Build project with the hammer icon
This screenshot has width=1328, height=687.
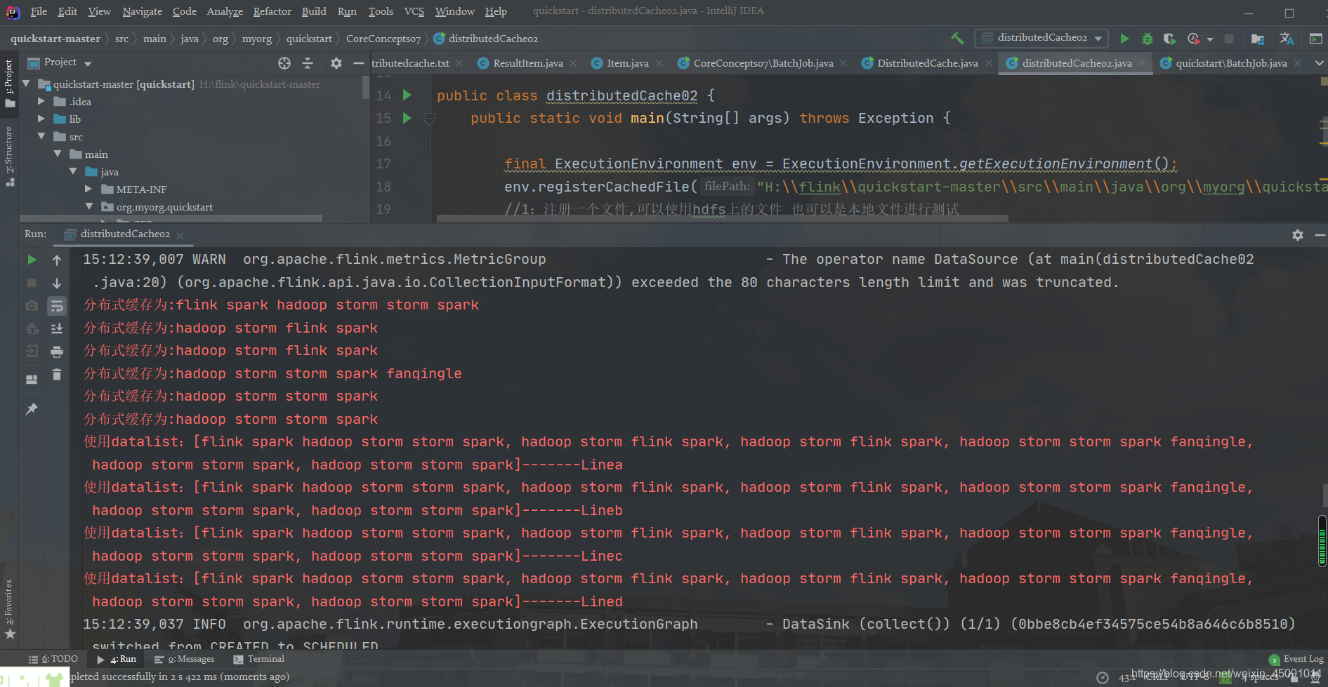click(x=957, y=38)
